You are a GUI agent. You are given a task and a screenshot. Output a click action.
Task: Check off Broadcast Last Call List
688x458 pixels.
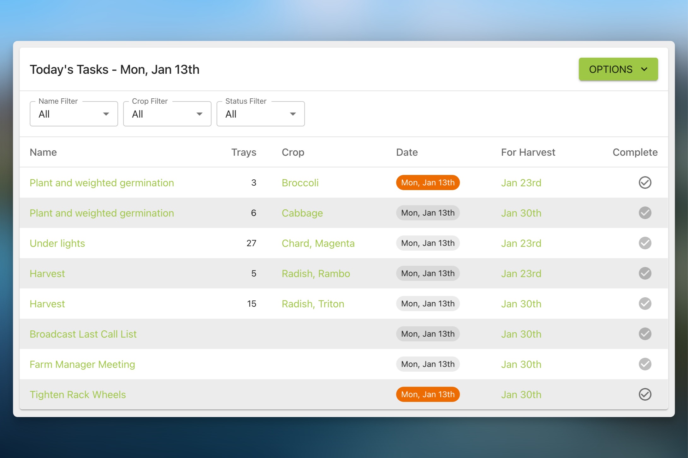645,334
